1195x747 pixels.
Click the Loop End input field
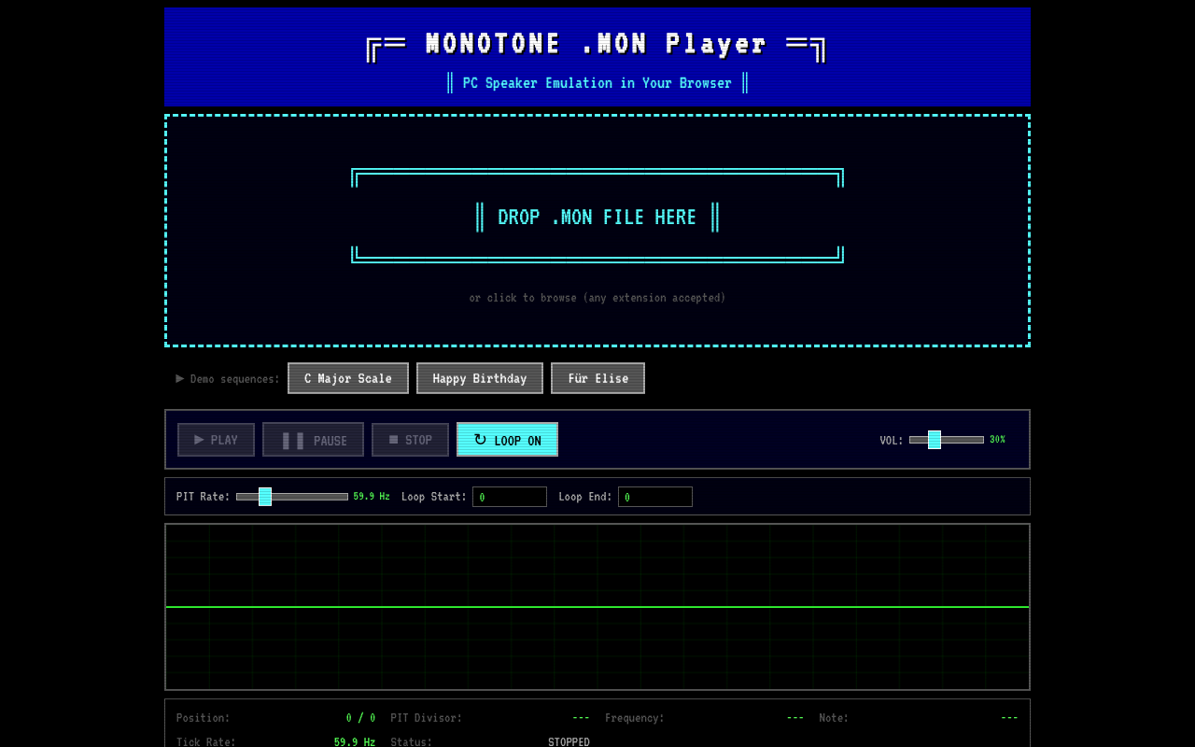coord(654,496)
